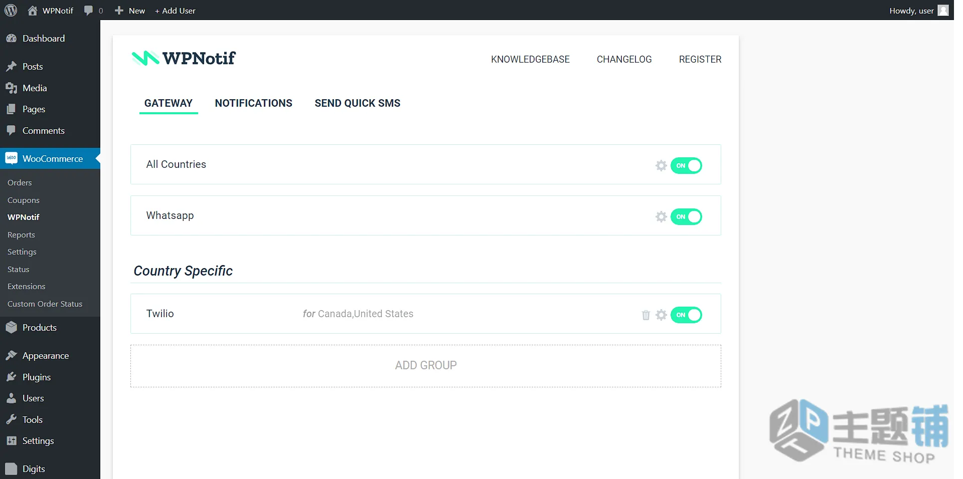Screen dimensions: 963x479
Task: Click the Whatsapp gateway label
Action: click(170, 216)
